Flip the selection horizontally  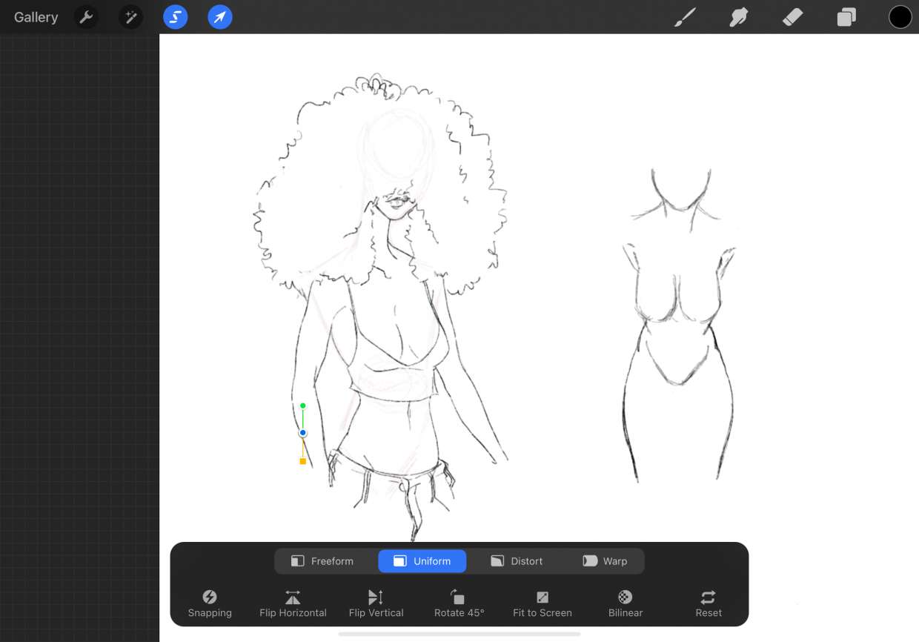pos(293,603)
